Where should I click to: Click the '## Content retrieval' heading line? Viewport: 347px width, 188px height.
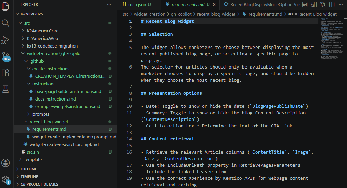click(x=167, y=139)
